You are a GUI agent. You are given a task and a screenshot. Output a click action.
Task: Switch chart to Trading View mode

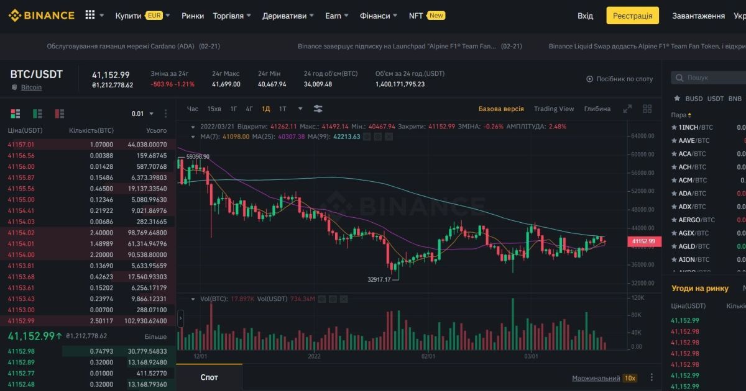tap(554, 108)
